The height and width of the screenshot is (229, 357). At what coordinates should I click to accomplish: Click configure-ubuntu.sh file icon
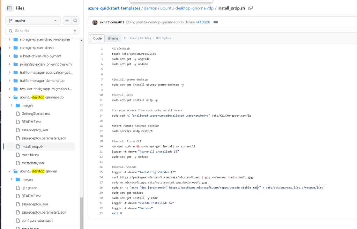coord(18,221)
